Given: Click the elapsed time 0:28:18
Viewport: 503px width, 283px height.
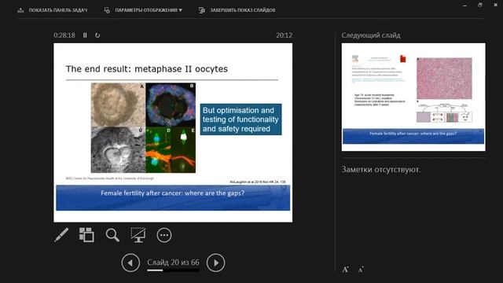Looking at the screenshot, I should (64, 35).
